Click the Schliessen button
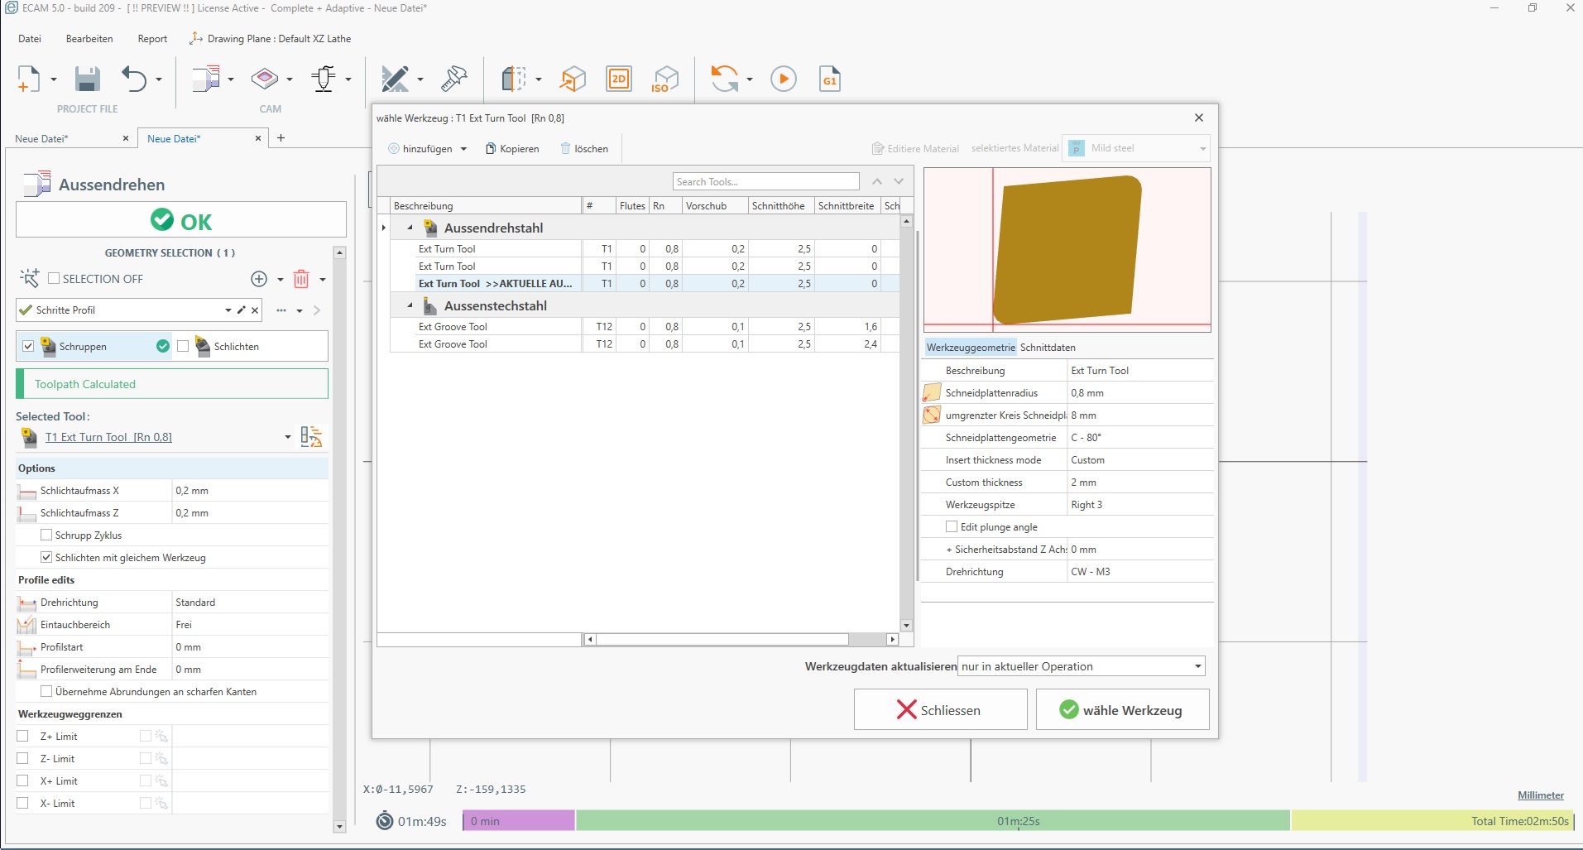The width and height of the screenshot is (1583, 850). [x=940, y=710]
